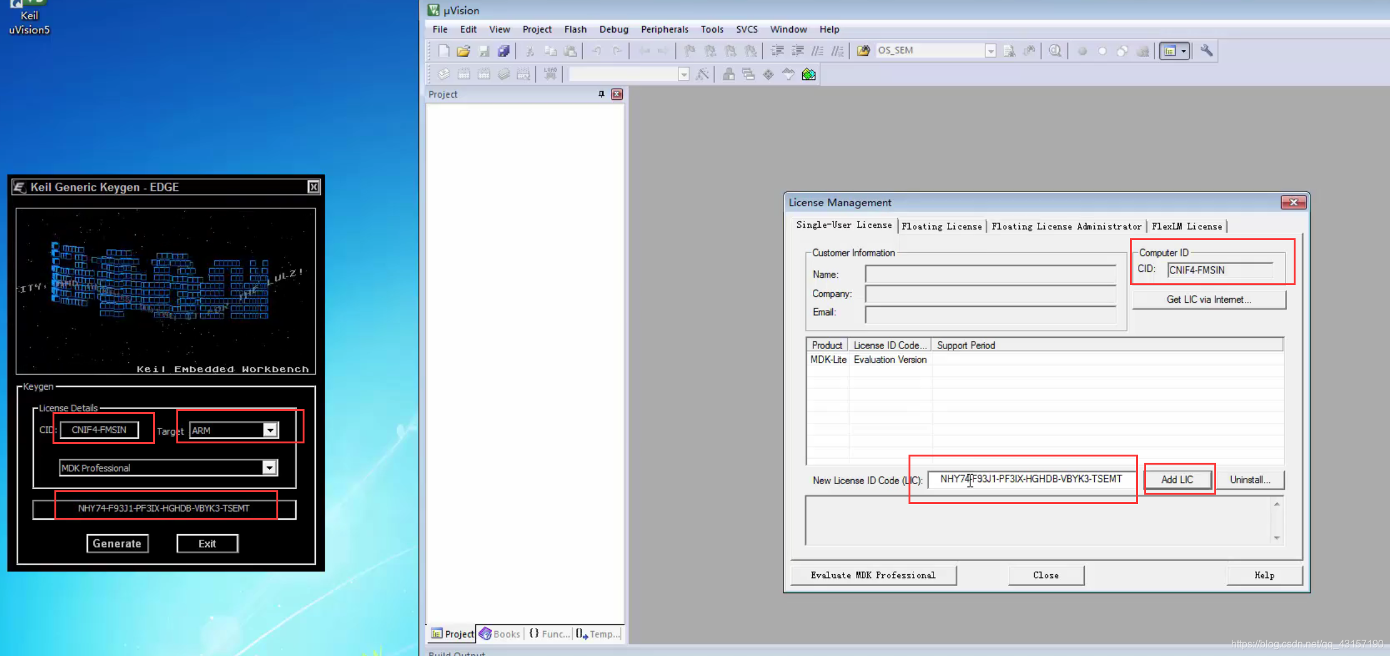Click the Start/Stop Debug Session magnifier icon
Viewport: 1390px width, 656px height.
click(x=1055, y=51)
